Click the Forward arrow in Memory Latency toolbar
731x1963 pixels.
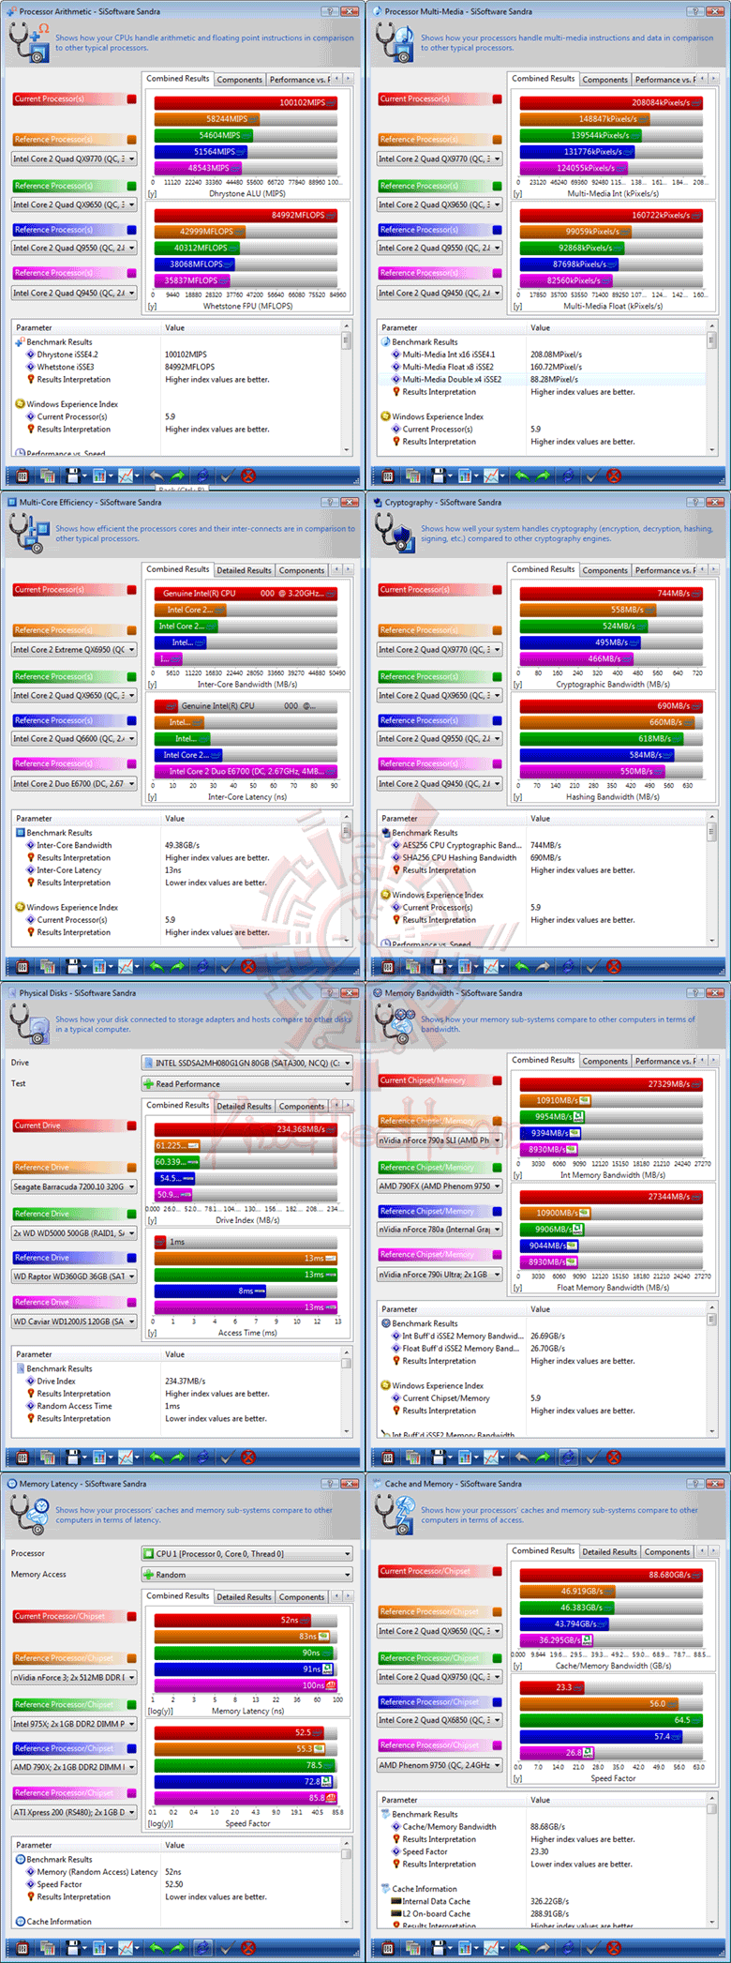click(178, 1947)
